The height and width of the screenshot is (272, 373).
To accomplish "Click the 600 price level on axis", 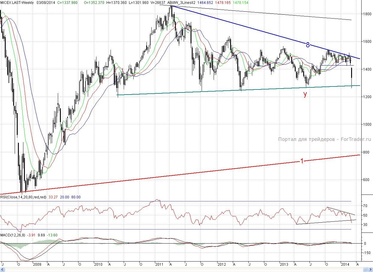I will 366,180.
